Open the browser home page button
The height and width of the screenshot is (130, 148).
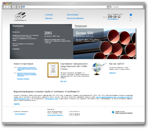pos(14,7)
